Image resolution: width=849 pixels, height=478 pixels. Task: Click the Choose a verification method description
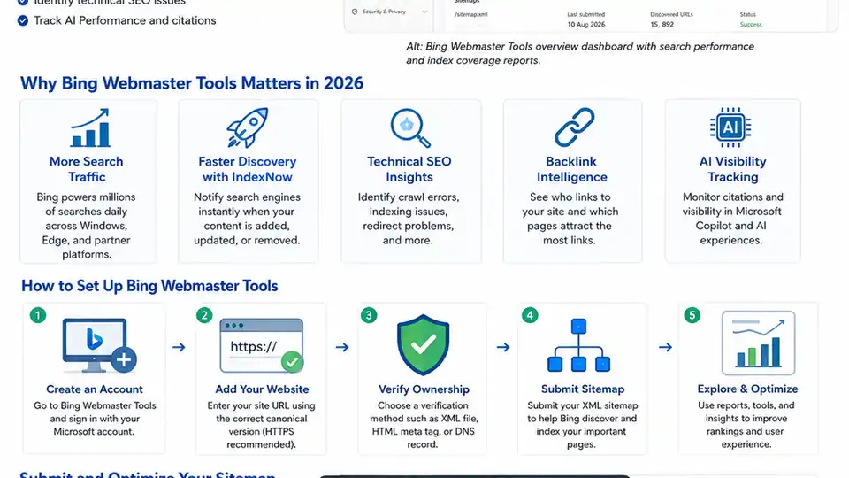tap(424, 425)
